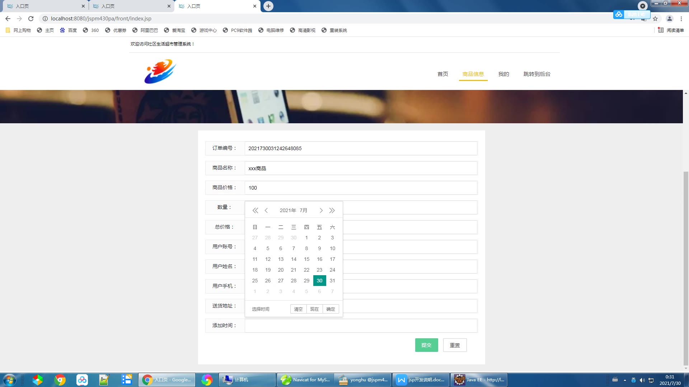
Task: Bookmark this page with star icon
Action: [x=655, y=19]
